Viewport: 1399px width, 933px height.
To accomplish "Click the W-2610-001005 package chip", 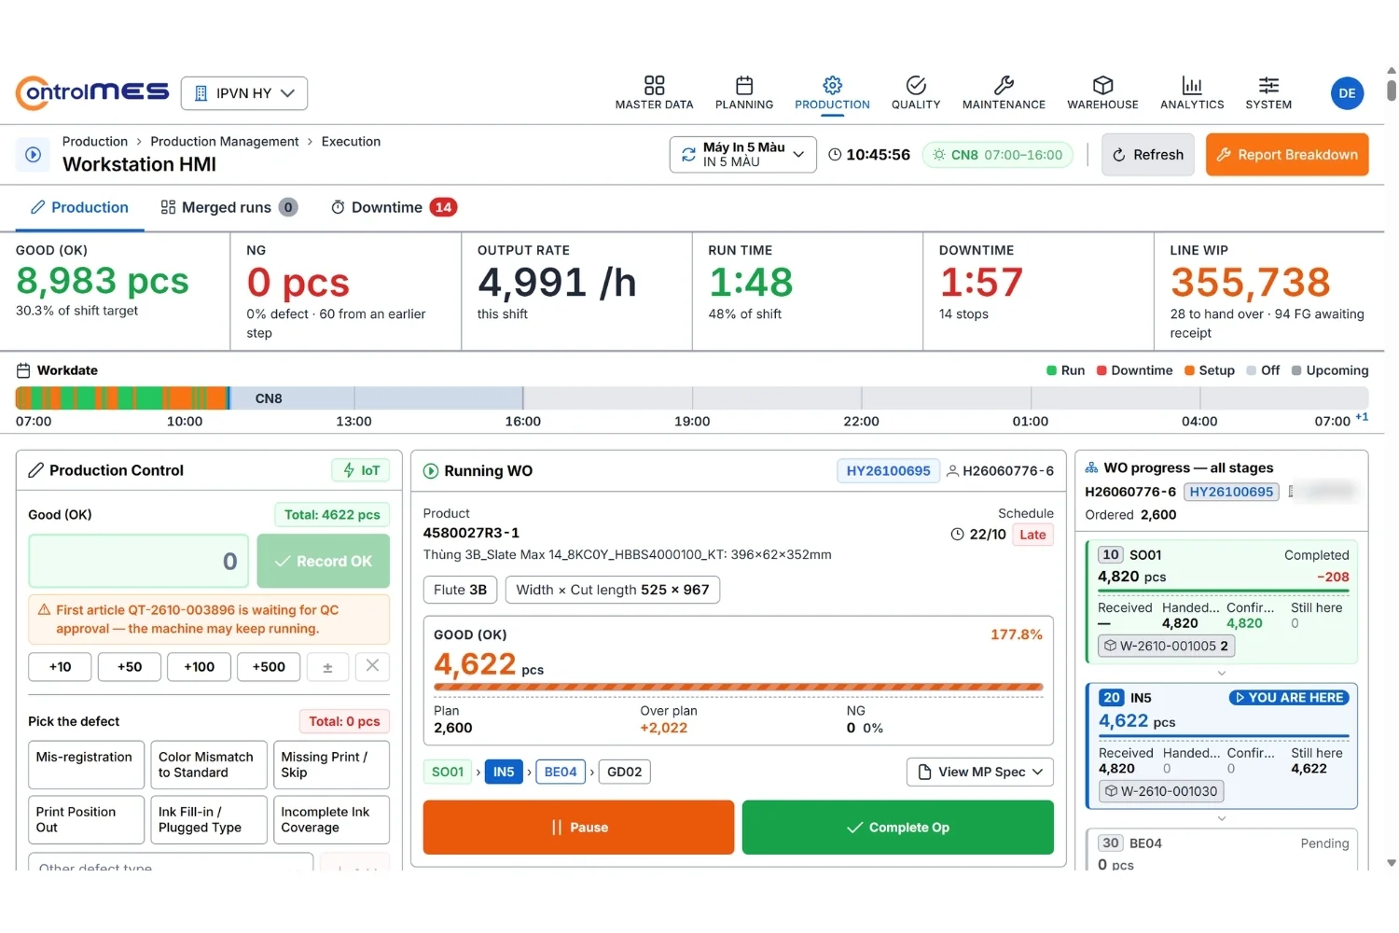I will pos(1167,646).
